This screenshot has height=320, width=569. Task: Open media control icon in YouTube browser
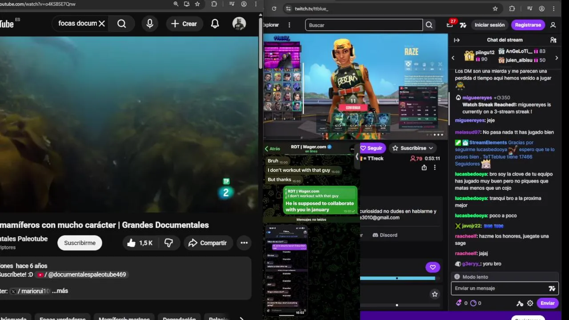[x=231, y=4]
